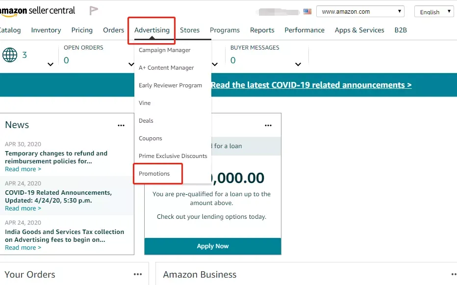Open the COVID-19 related announcements link
Viewport: 457px width, 285px height.
311,85
